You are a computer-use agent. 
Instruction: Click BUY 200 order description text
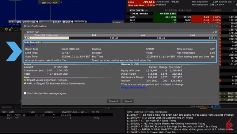coord(31,45)
